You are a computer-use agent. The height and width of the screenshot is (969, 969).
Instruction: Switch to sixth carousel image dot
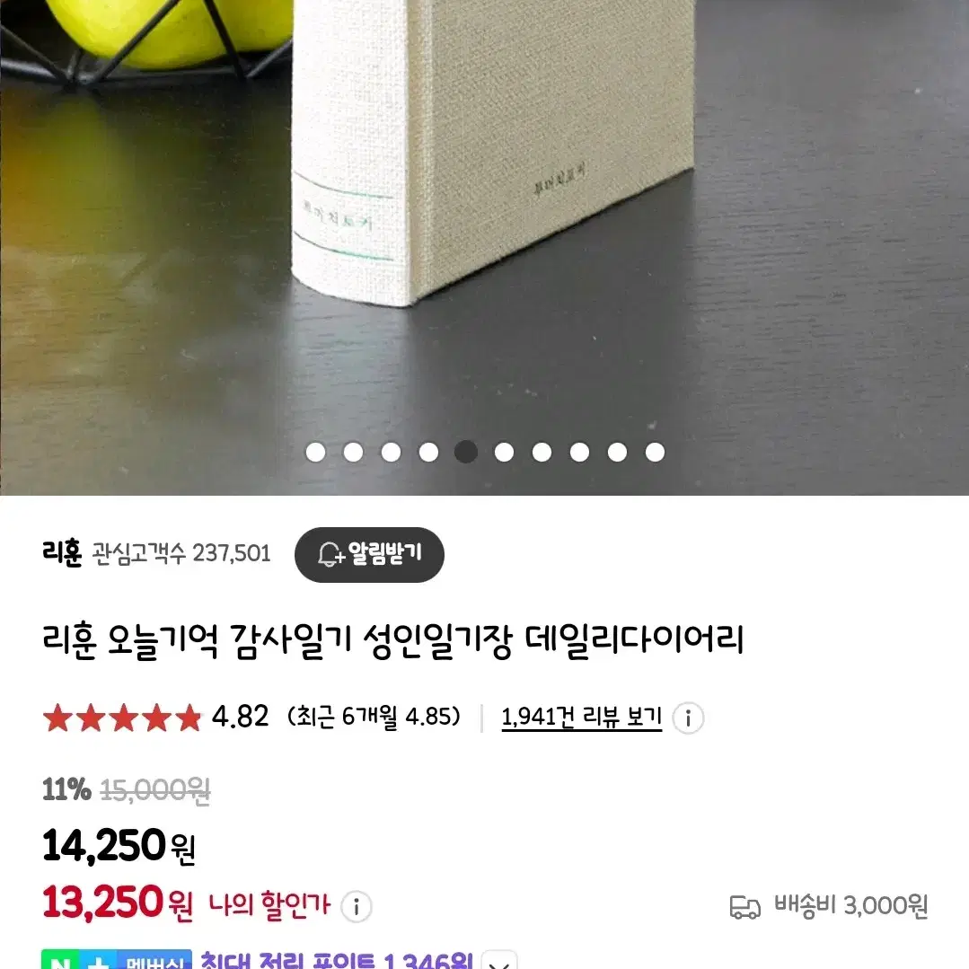505,452
